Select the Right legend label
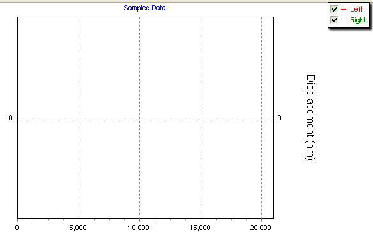Viewport: 373px width, 232px height. (358, 20)
